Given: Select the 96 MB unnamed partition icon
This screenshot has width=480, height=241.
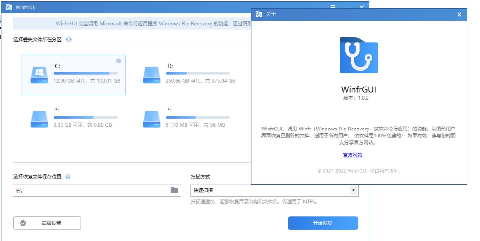Looking at the screenshot, I should tap(152, 119).
